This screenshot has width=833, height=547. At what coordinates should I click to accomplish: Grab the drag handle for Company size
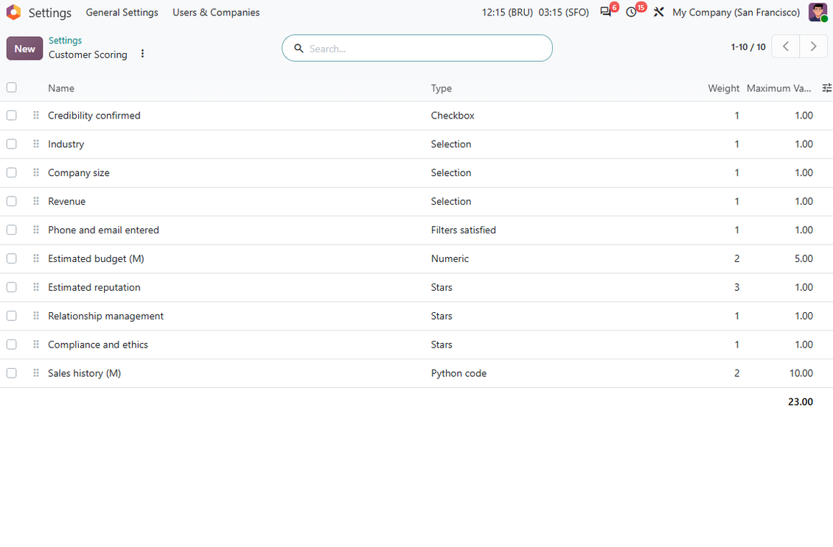point(36,172)
